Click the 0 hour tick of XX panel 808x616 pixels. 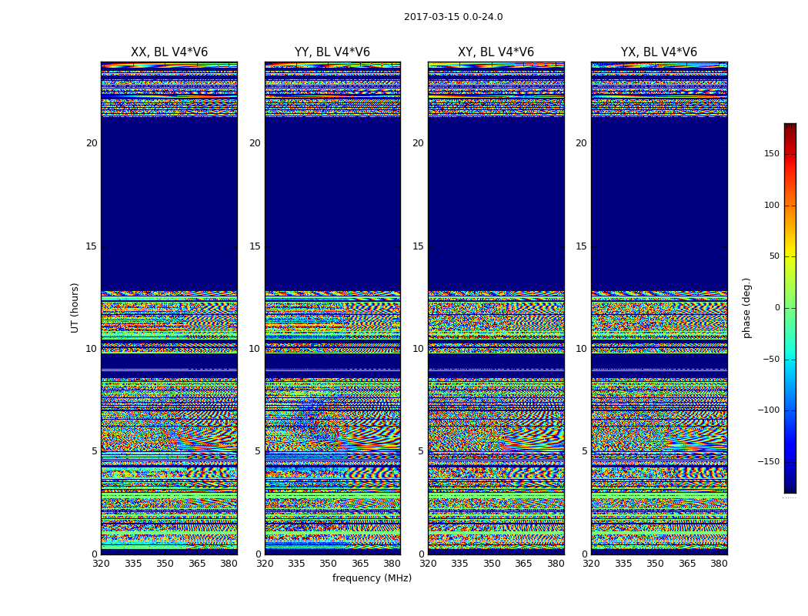[95, 554]
